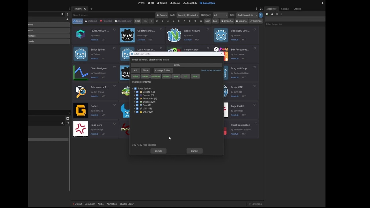Collapse the Script Splitter tree root
This screenshot has width=370, height=208.
[x=133, y=88]
